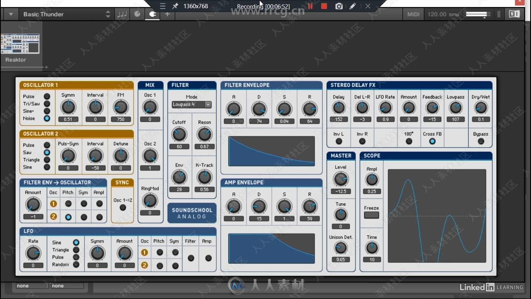Toggle LFO Filter destination button
Viewport: 531px width, 299px height.
191,258
